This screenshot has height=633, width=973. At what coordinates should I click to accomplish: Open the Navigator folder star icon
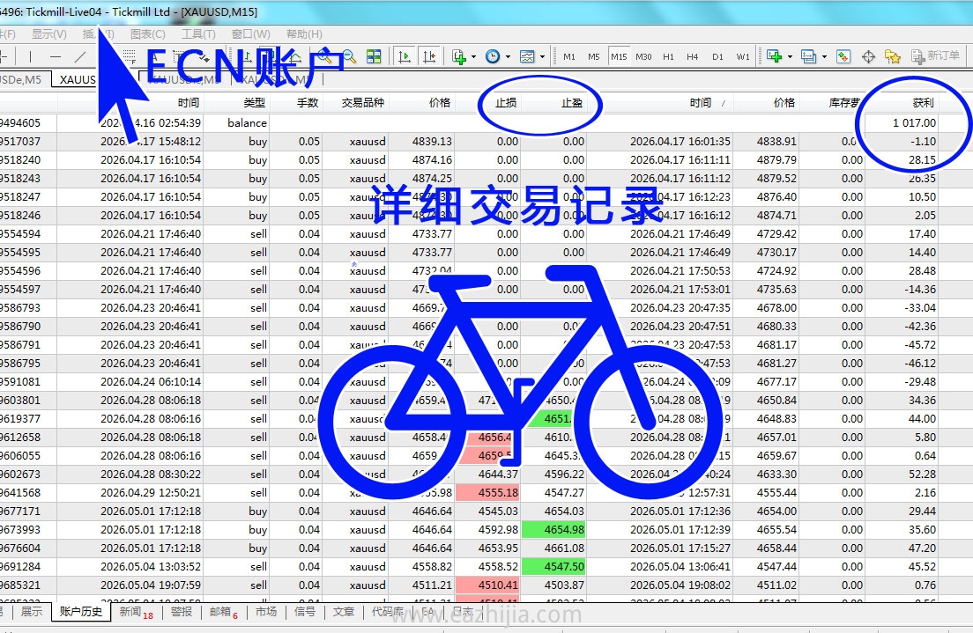tap(893, 56)
